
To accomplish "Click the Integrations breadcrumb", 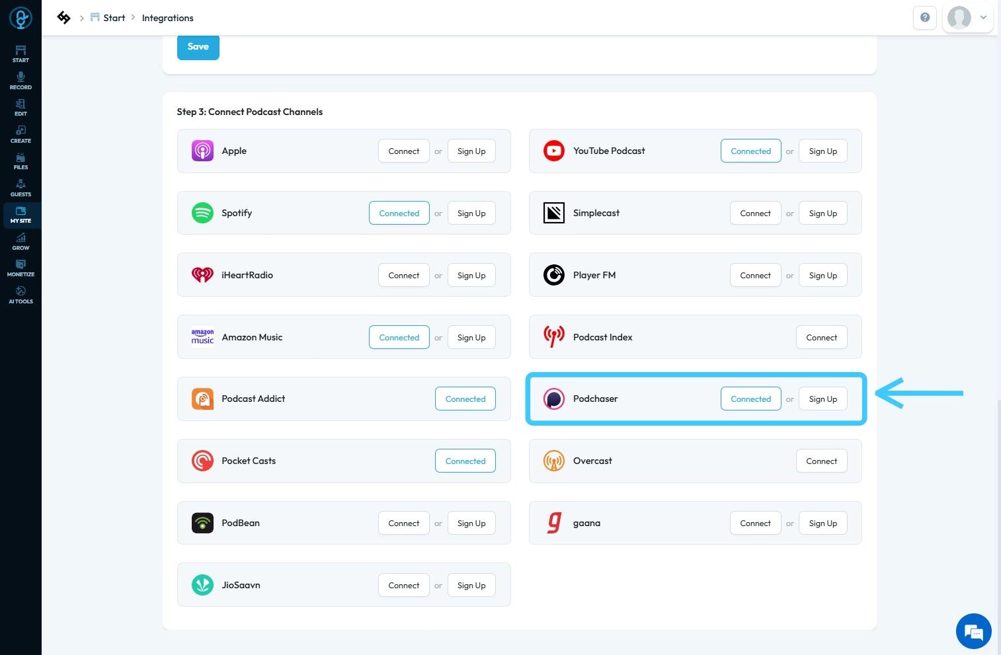I will point(168,18).
